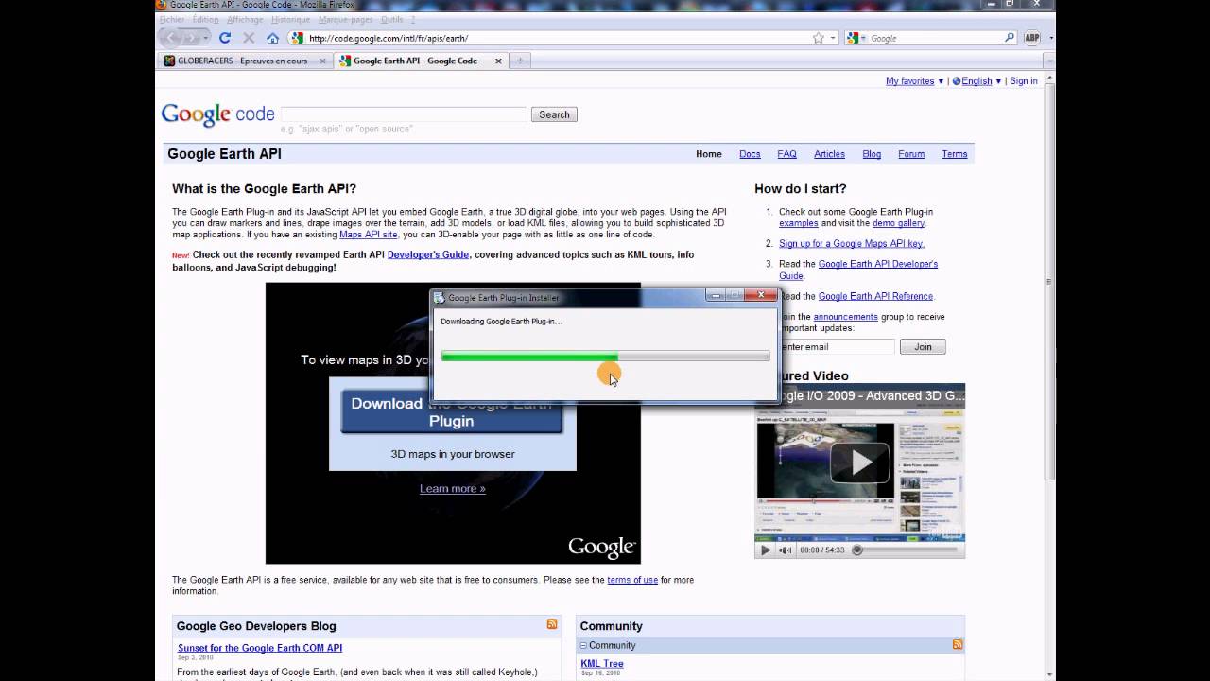Click the plug-in download progress bar
This screenshot has width=1210, height=681.
605,357
